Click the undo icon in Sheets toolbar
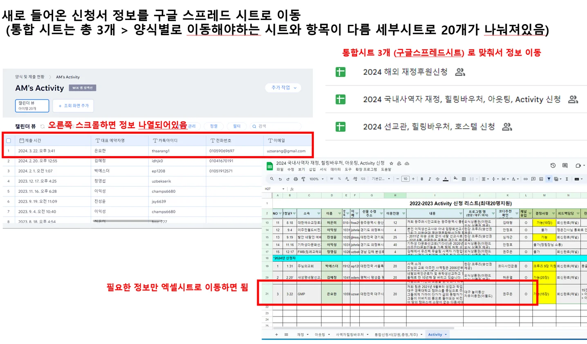 pyautogui.click(x=280, y=179)
